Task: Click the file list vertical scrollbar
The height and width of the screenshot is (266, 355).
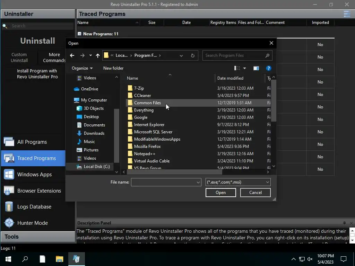Action: [274, 101]
